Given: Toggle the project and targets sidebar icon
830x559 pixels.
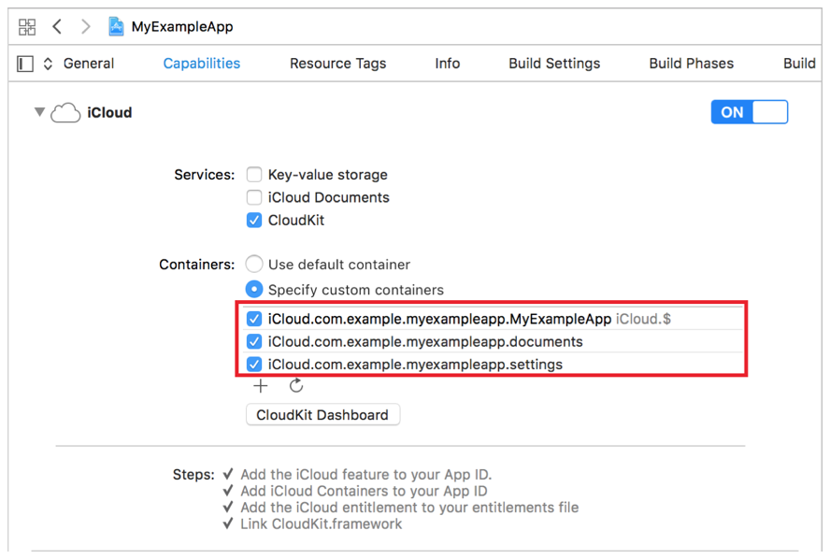Looking at the screenshot, I should (x=25, y=64).
